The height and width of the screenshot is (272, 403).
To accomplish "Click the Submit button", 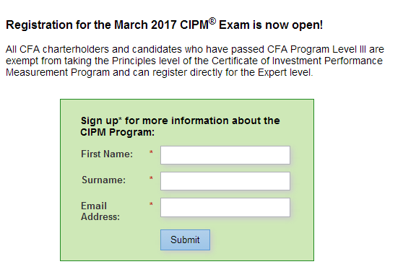I will (x=185, y=240).
